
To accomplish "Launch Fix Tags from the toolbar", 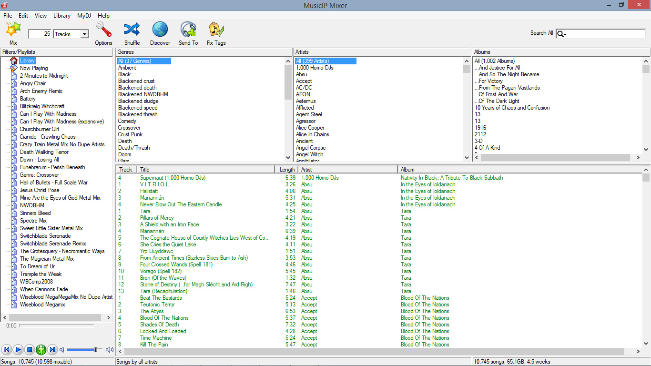I will 216,30.
